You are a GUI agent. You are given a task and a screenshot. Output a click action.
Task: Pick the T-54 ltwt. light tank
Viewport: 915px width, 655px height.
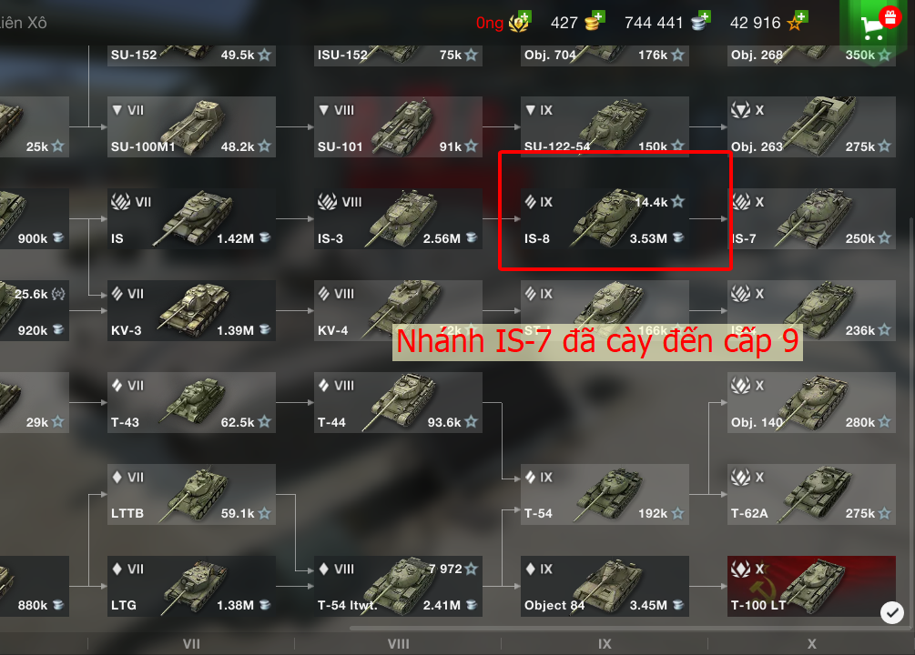398,586
